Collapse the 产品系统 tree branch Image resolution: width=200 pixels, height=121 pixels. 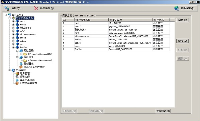[x=10, y=70]
